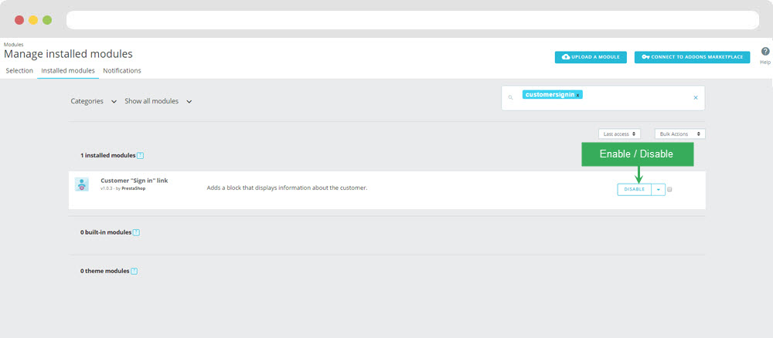Viewport: 773px width, 338px height.
Task: Open the built-in modules info tooltip icon
Action: click(137, 232)
